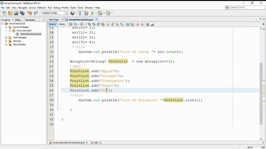
Task: Click the Find Previous Occurrence icon
Action: coord(94,24)
